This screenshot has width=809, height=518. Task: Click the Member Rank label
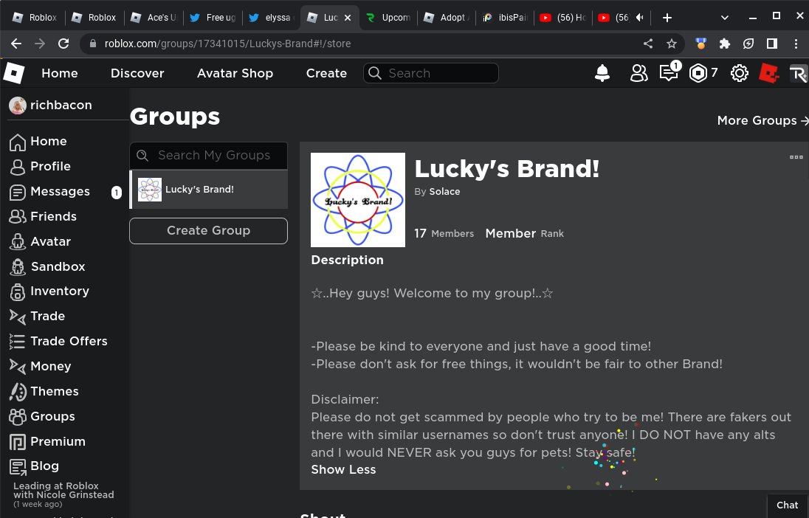[x=524, y=234]
